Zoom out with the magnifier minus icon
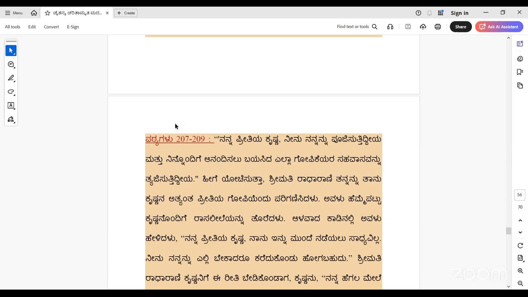This screenshot has height=297, width=528. point(520,283)
